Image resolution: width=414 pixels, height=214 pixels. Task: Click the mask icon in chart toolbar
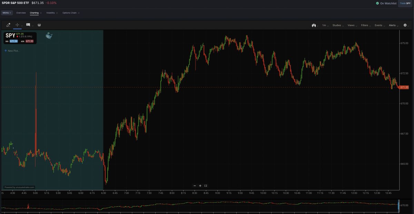pos(39,25)
